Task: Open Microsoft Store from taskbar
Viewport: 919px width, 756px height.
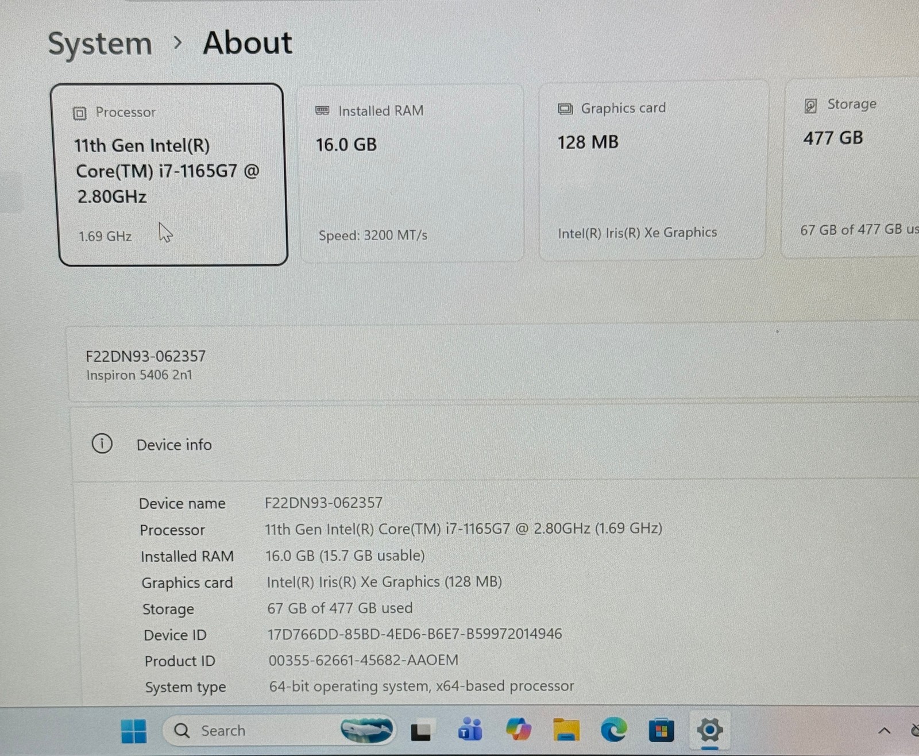Action: tap(661, 731)
